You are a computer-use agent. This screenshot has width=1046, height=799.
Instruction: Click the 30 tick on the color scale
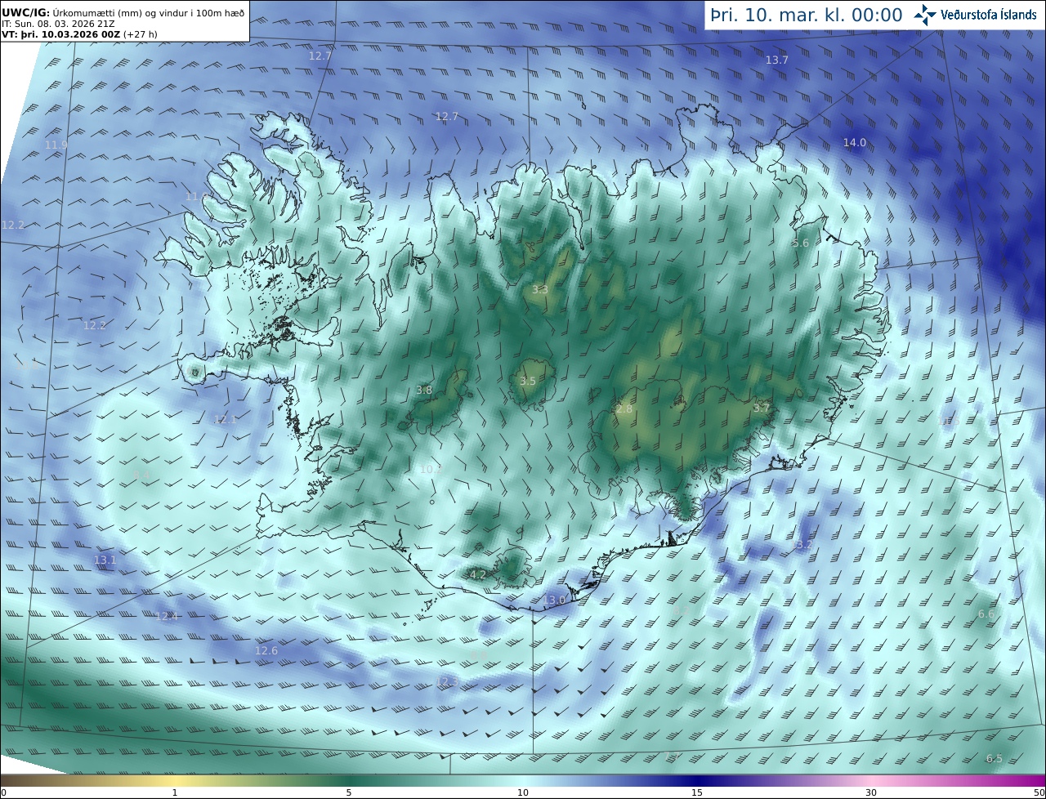tap(871, 792)
